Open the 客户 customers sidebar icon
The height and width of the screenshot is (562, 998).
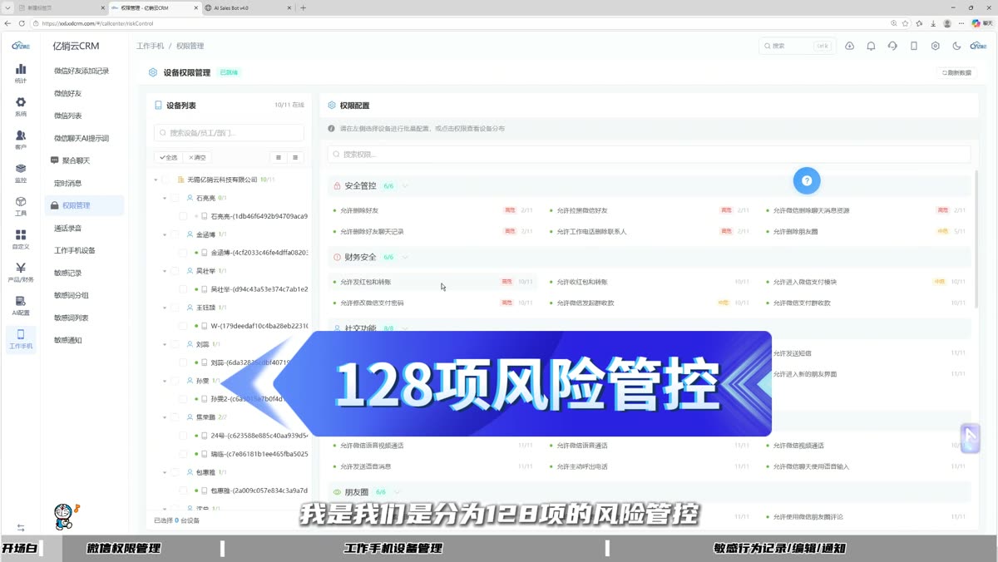[x=21, y=140]
